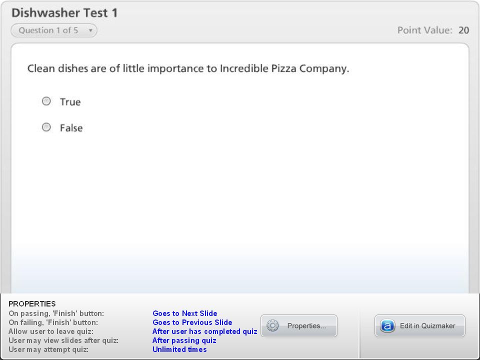Click the PROPERTIES section heading
The height and width of the screenshot is (360, 480).
32,303
